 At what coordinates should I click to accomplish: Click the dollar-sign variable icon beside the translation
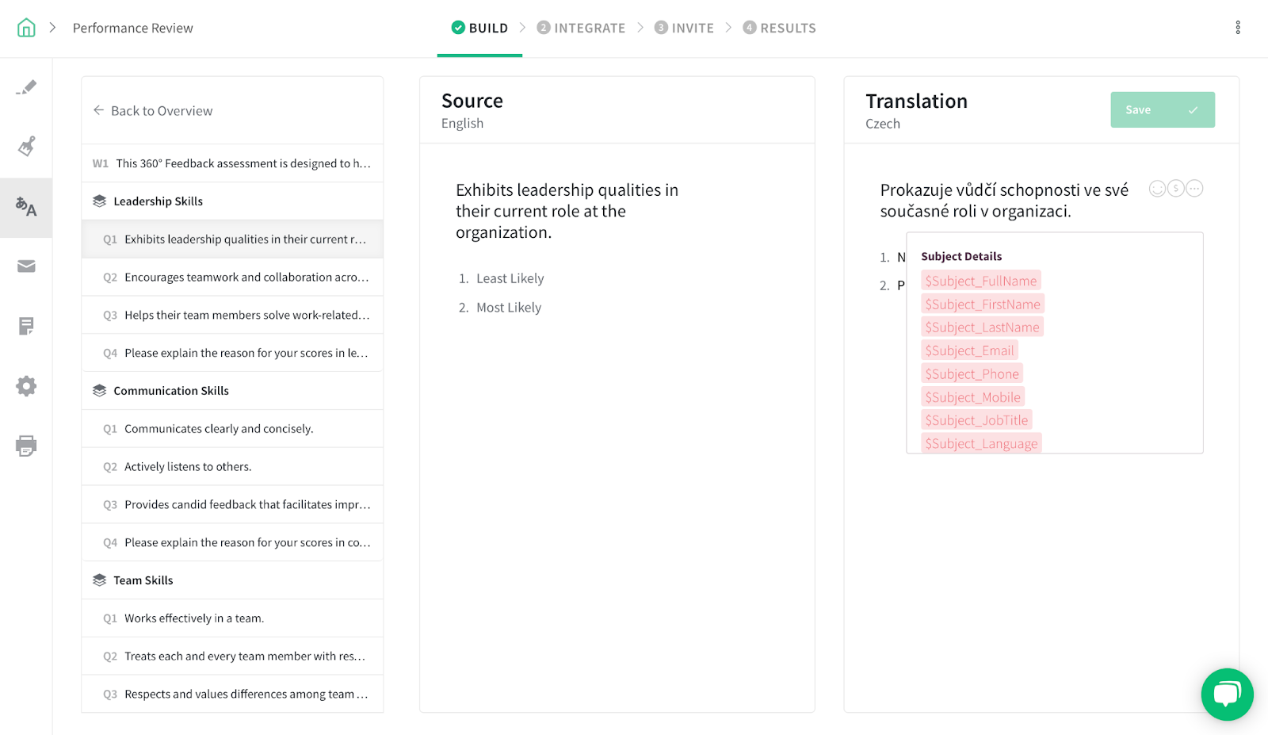pyautogui.click(x=1176, y=189)
